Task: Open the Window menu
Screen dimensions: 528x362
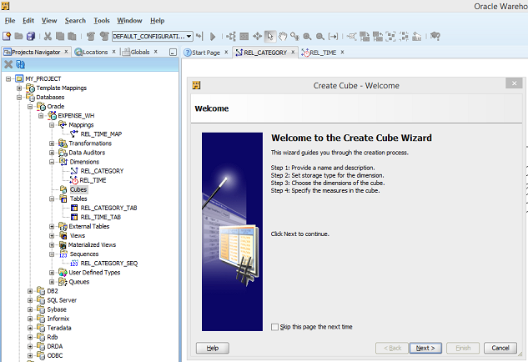Action: 129,21
